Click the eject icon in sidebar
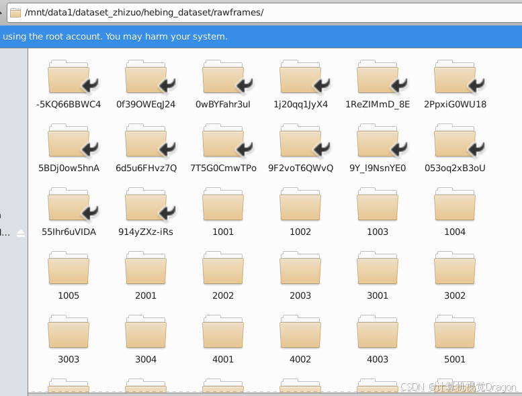Screen dimensions: 522x396 [x=21, y=233]
